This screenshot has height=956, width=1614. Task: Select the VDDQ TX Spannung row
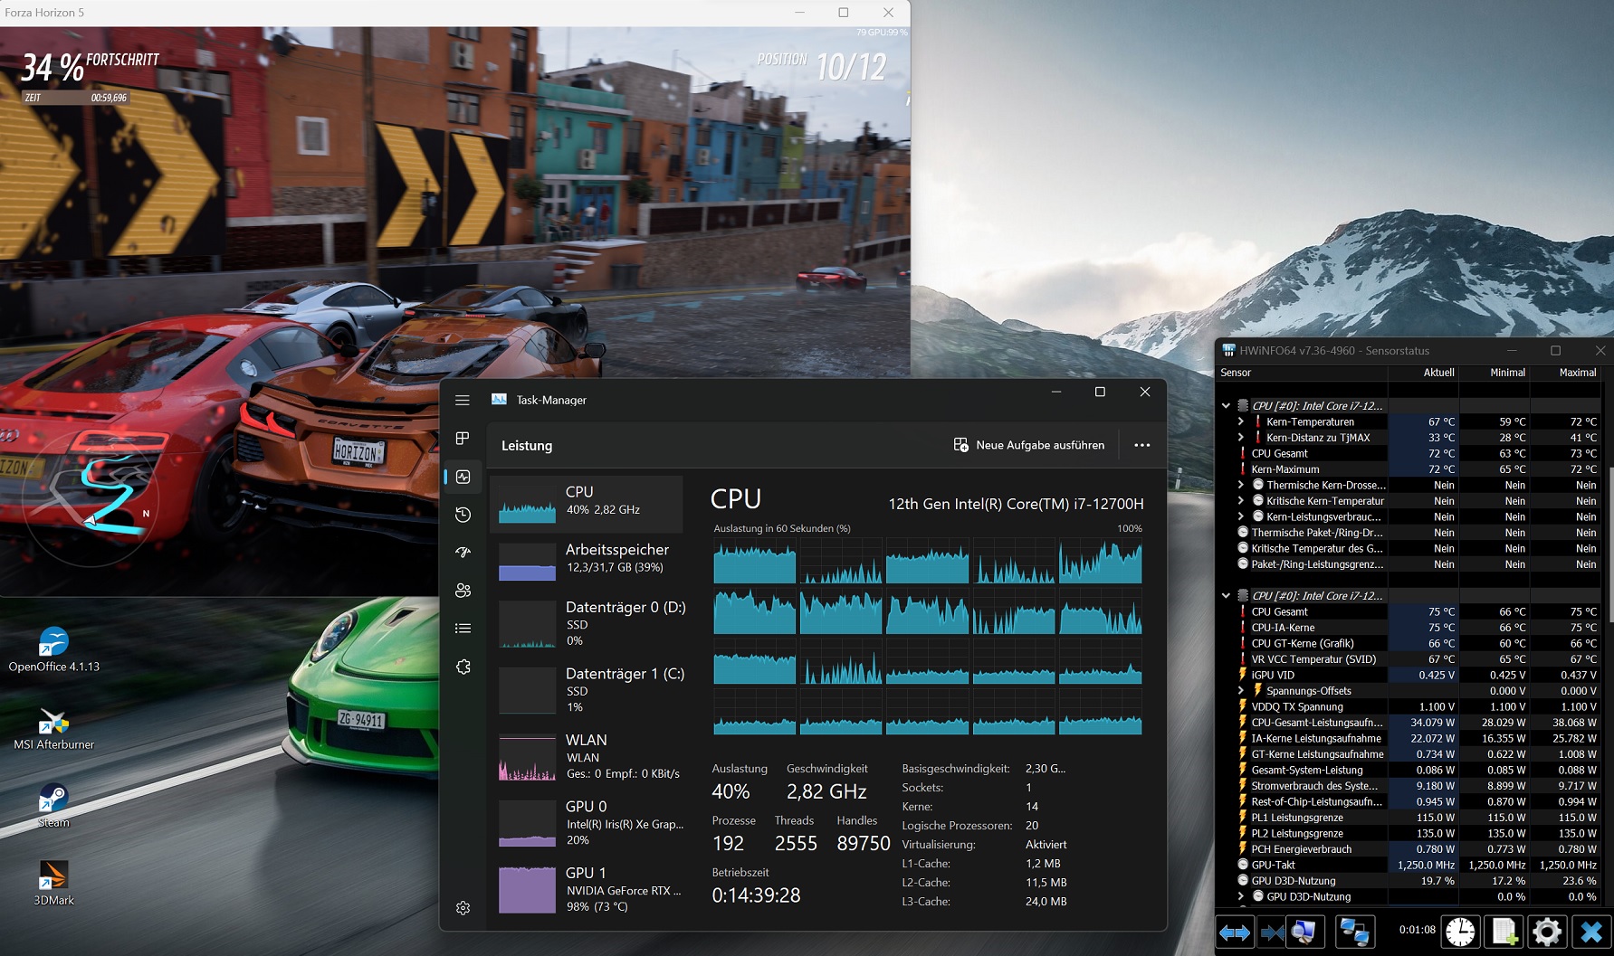click(1410, 706)
